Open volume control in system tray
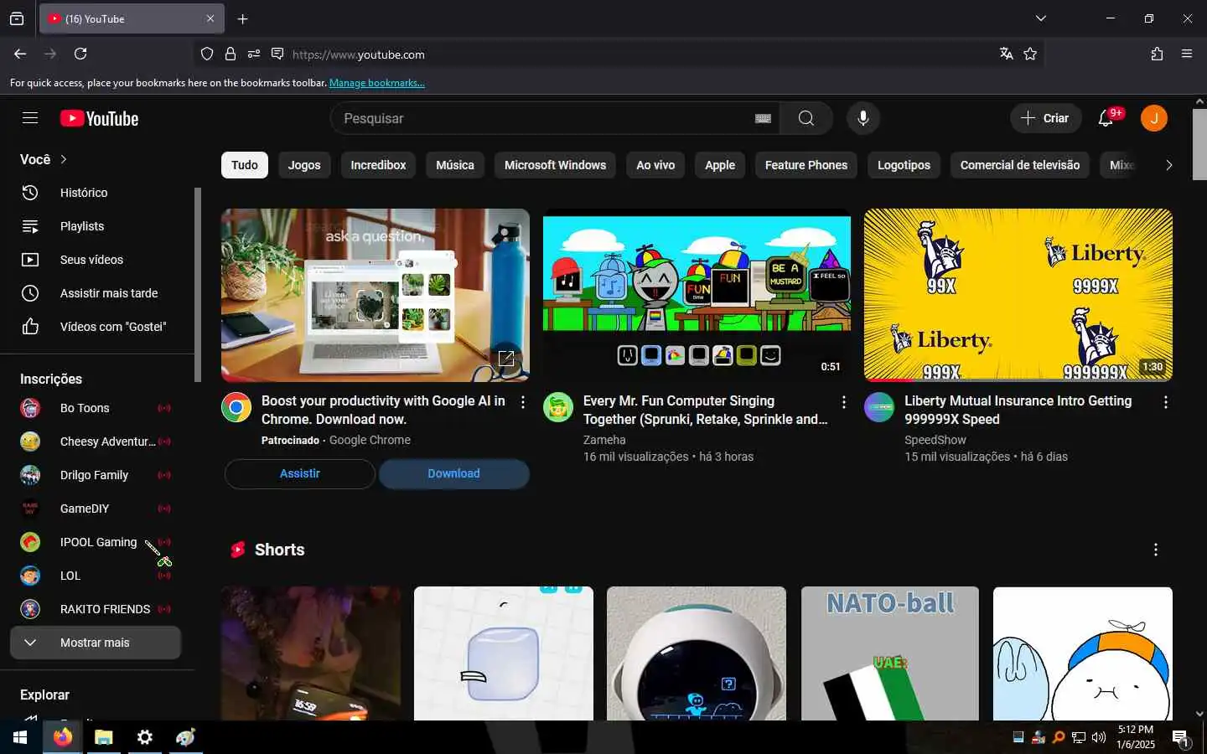 1099,737
